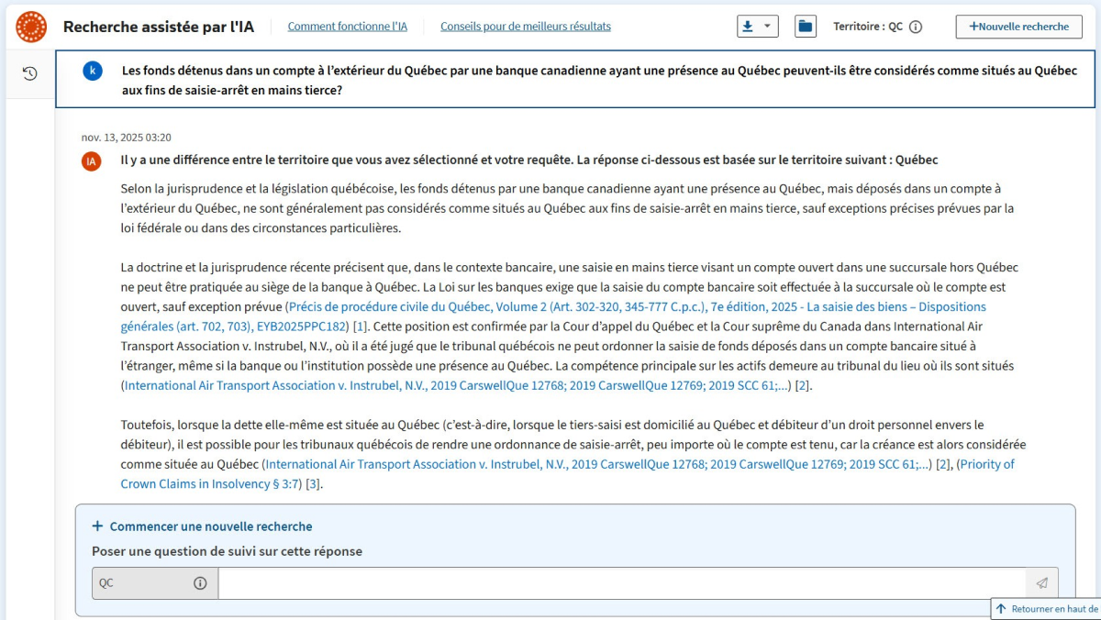Click the '+Nouvelle recherche' button
1101x620 pixels.
click(1018, 27)
